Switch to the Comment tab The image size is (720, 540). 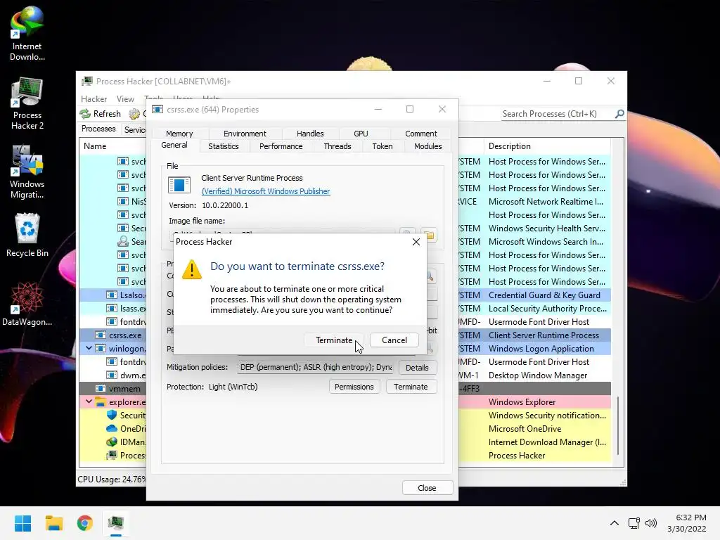(x=420, y=134)
